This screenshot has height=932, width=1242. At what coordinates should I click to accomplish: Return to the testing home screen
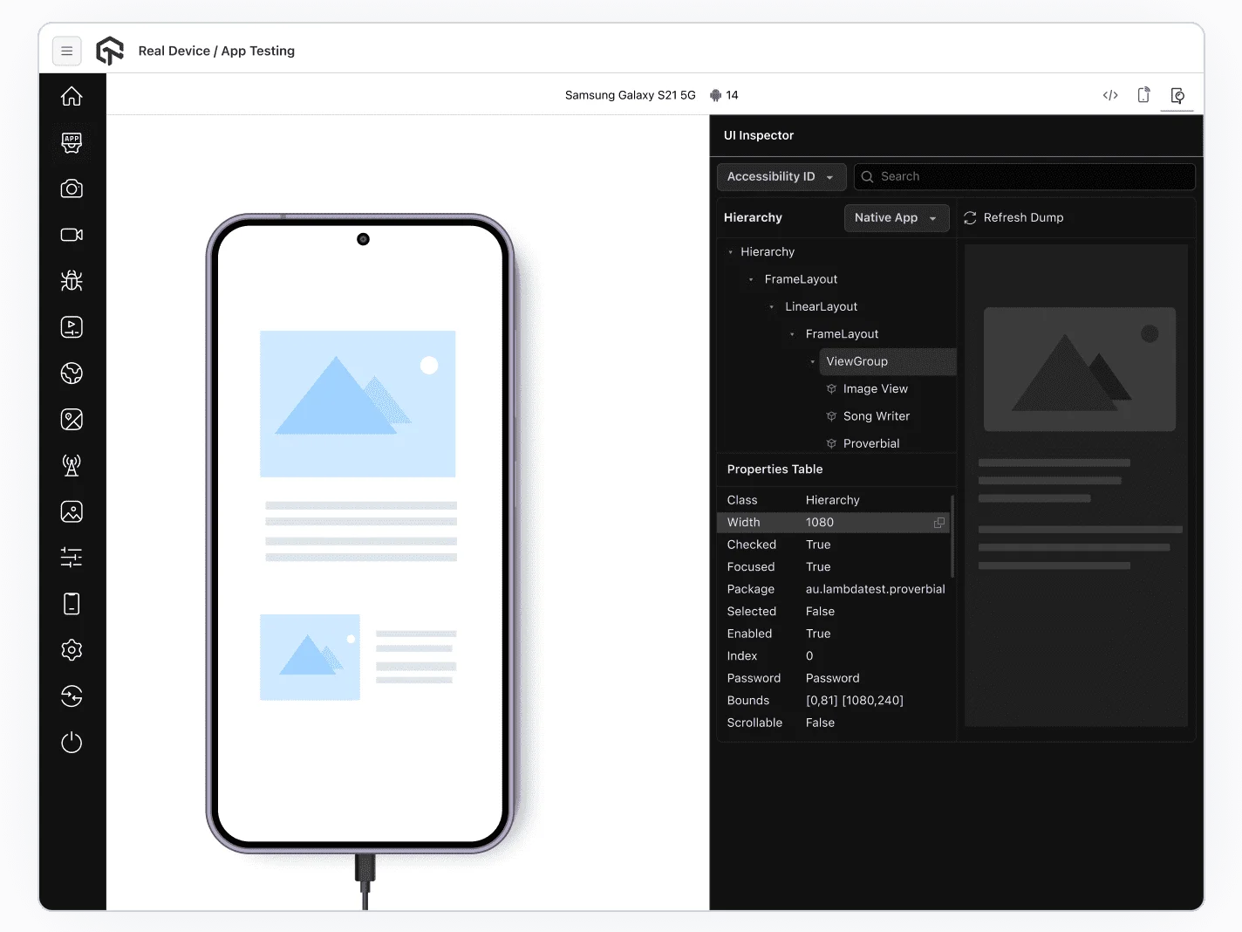tap(71, 96)
